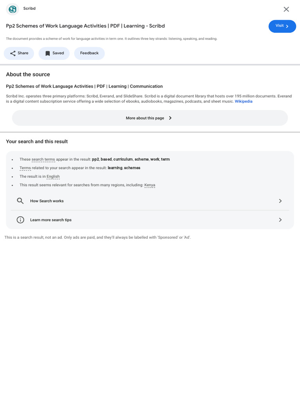Expand More about this page

click(145, 118)
